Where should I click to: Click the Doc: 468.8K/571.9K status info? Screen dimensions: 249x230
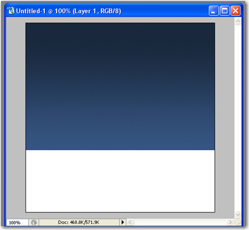pos(79,223)
